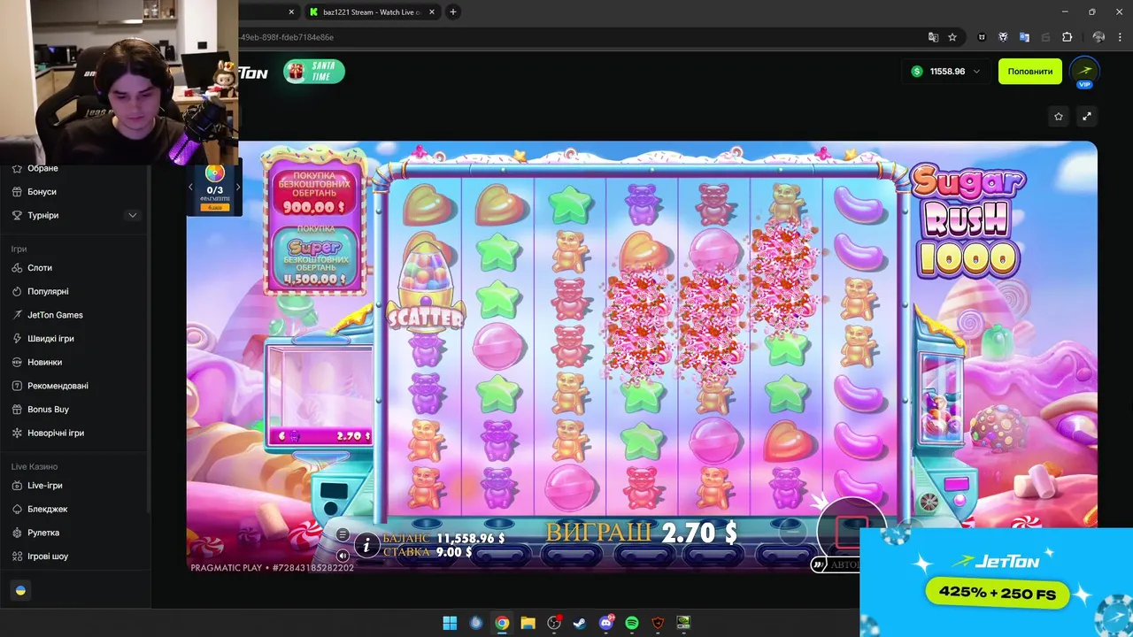Viewport: 1133px width, 637px height.
Task: Open Блекджек category
Action: [47, 510]
